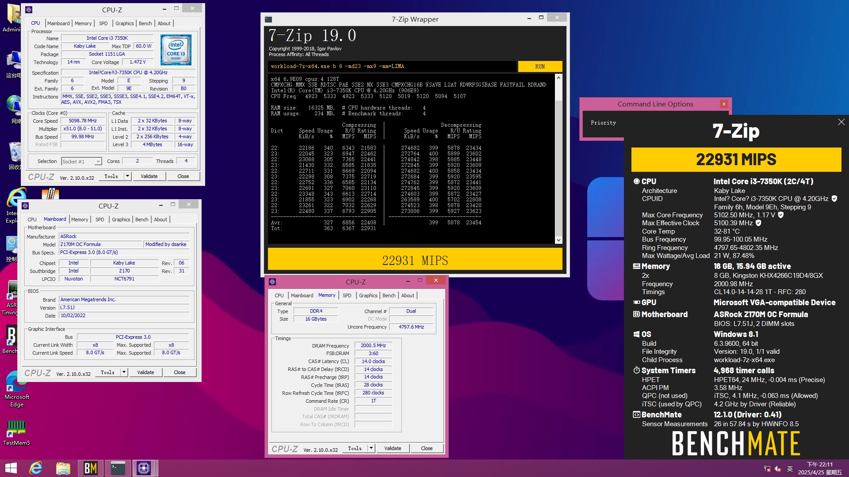Viewport: 849px width, 477px height.
Task: Click the CPU-Z title icon in the Memory window
Action: [x=272, y=282]
